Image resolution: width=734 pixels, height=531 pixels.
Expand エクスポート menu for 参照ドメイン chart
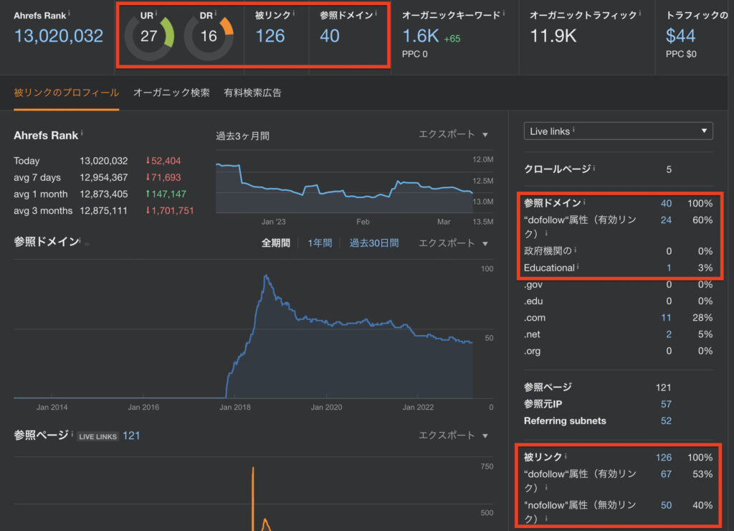click(x=453, y=243)
